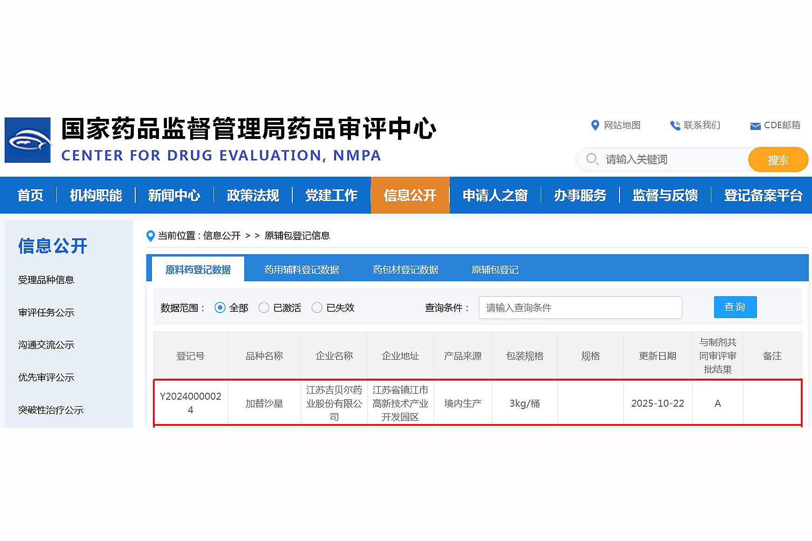Image resolution: width=812 pixels, height=541 pixels.
Task: Click the location pin in the breadcrumb bar
Action: pos(151,236)
